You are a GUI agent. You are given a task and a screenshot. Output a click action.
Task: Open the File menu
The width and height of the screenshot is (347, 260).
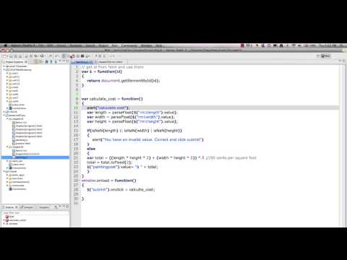40,45
